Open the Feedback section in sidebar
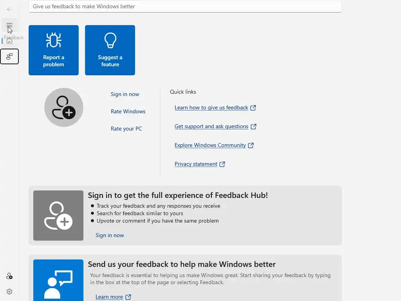The width and height of the screenshot is (401, 301). pos(9,56)
